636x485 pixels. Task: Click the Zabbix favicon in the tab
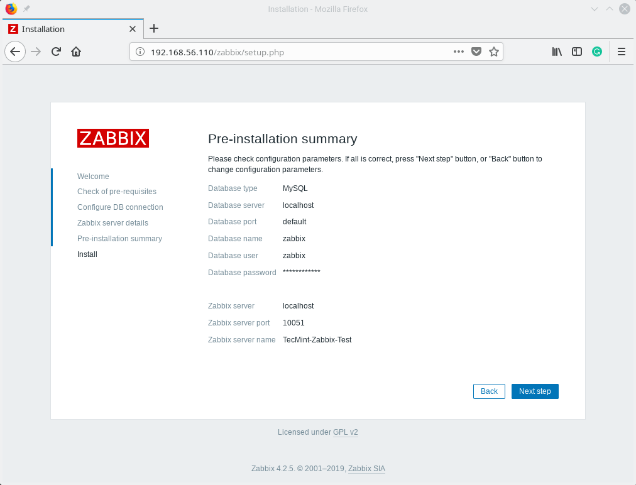coord(13,29)
